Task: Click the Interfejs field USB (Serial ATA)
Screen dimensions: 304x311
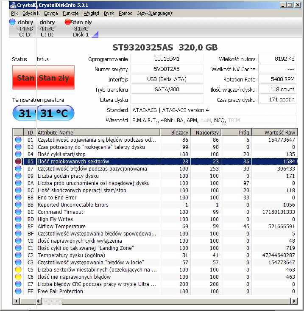Action: [167, 79]
